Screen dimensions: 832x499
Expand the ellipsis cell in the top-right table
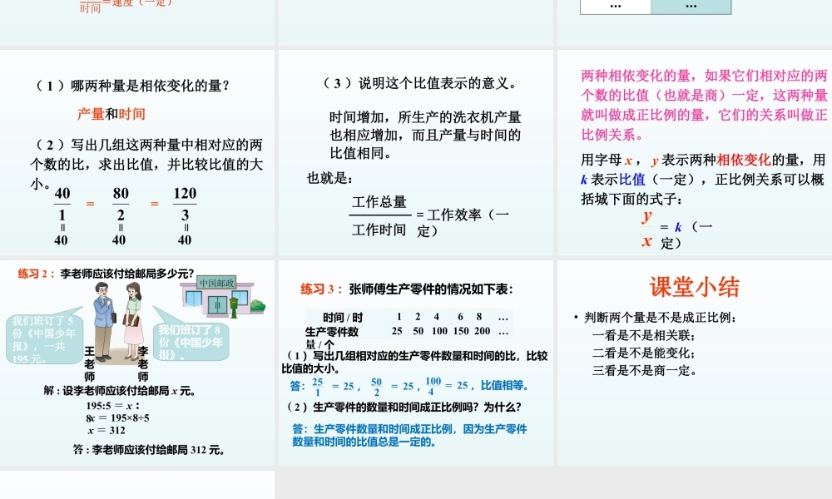(692, 7)
